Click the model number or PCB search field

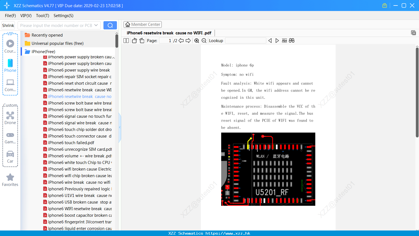[x=56, y=25]
